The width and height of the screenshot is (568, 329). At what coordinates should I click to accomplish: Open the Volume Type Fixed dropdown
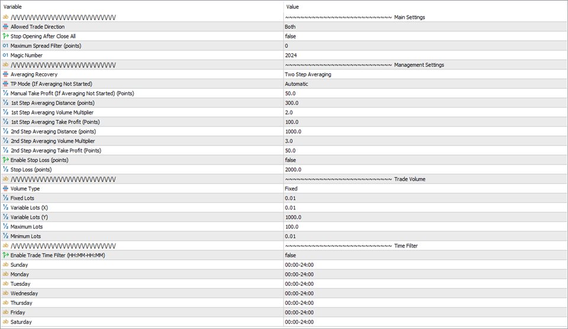(425, 188)
